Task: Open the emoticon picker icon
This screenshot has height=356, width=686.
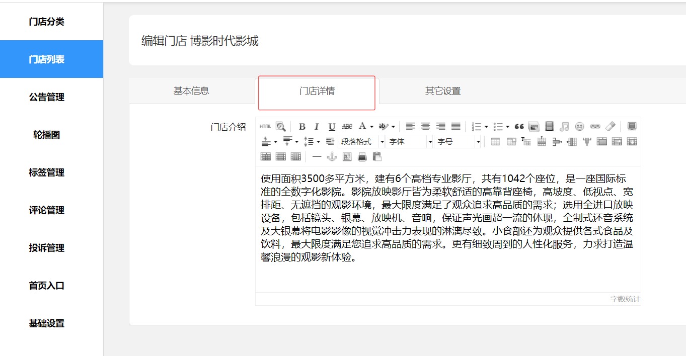Action: (x=580, y=127)
